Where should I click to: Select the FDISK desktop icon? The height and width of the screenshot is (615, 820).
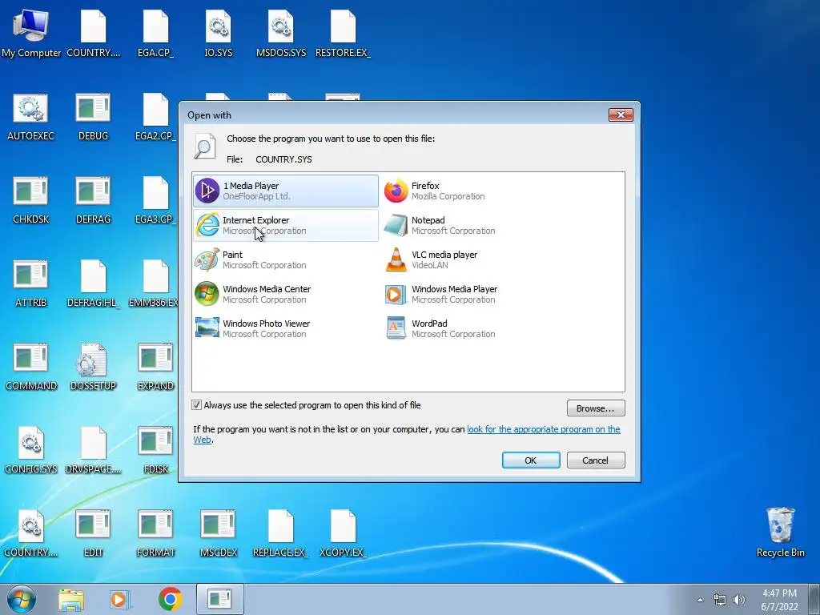click(x=156, y=450)
